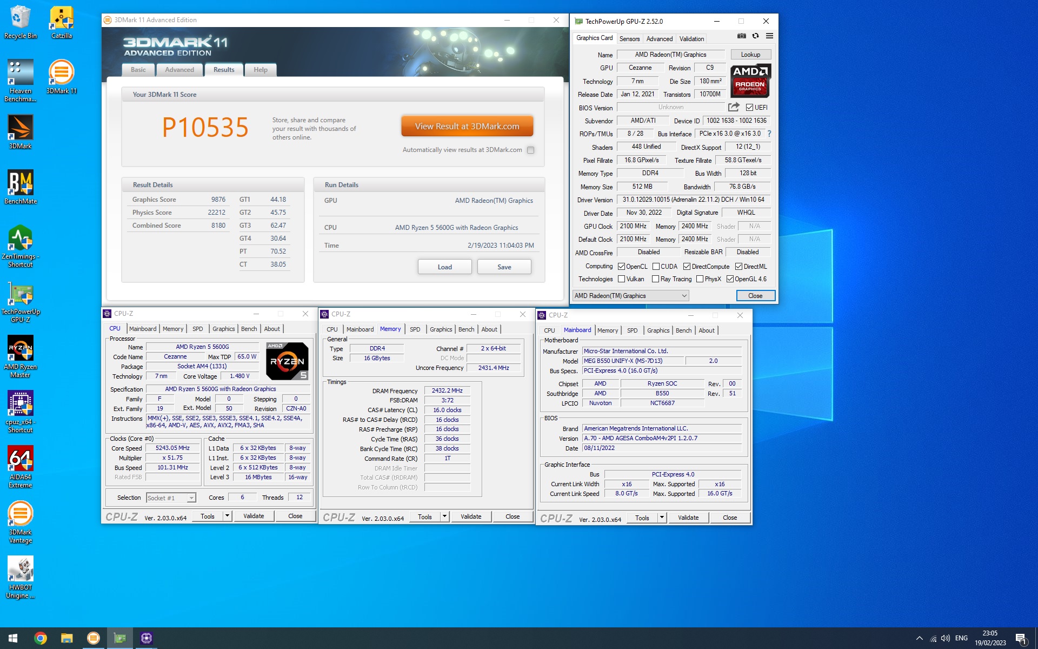Toggle Ray Tracing checkbox in GPU-Z
1038x649 pixels.
pyautogui.click(x=656, y=279)
